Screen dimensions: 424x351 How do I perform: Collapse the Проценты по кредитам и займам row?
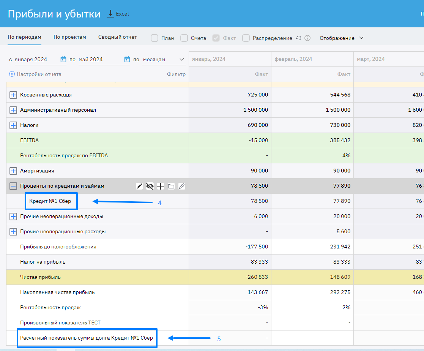(x=13, y=186)
